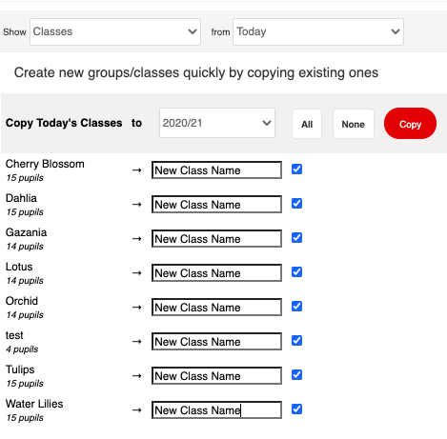447x439 pixels.
Task: Click the None button
Action: coord(354,124)
